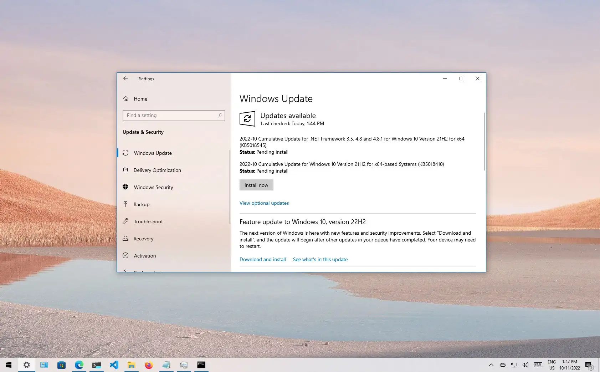Image resolution: width=600 pixels, height=372 pixels.
Task: Open Visual Studio Code from the taskbar
Action: click(x=114, y=365)
